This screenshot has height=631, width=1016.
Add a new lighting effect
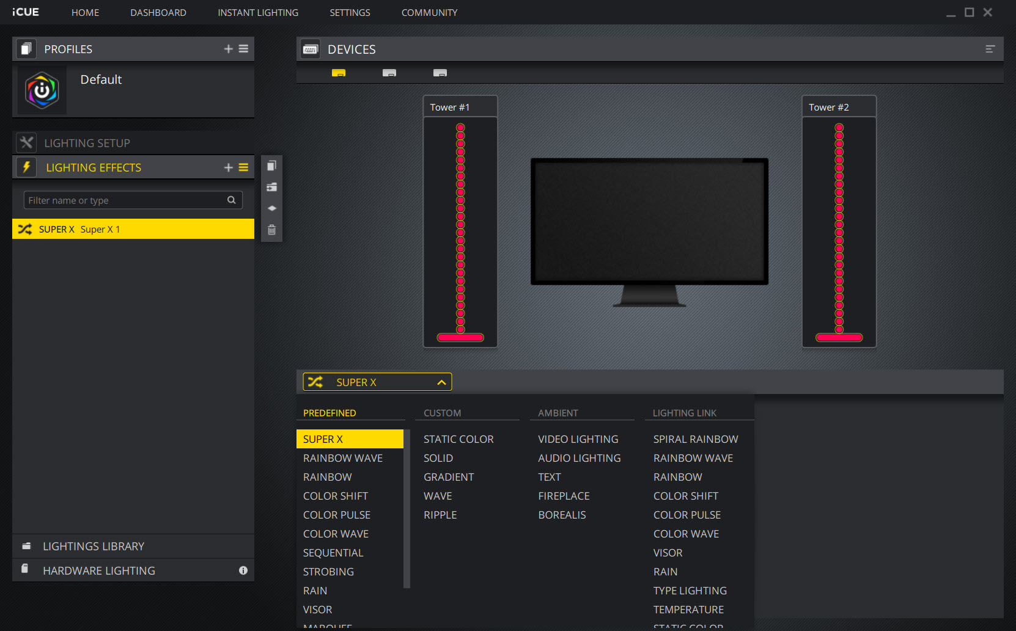click(229, 167)
